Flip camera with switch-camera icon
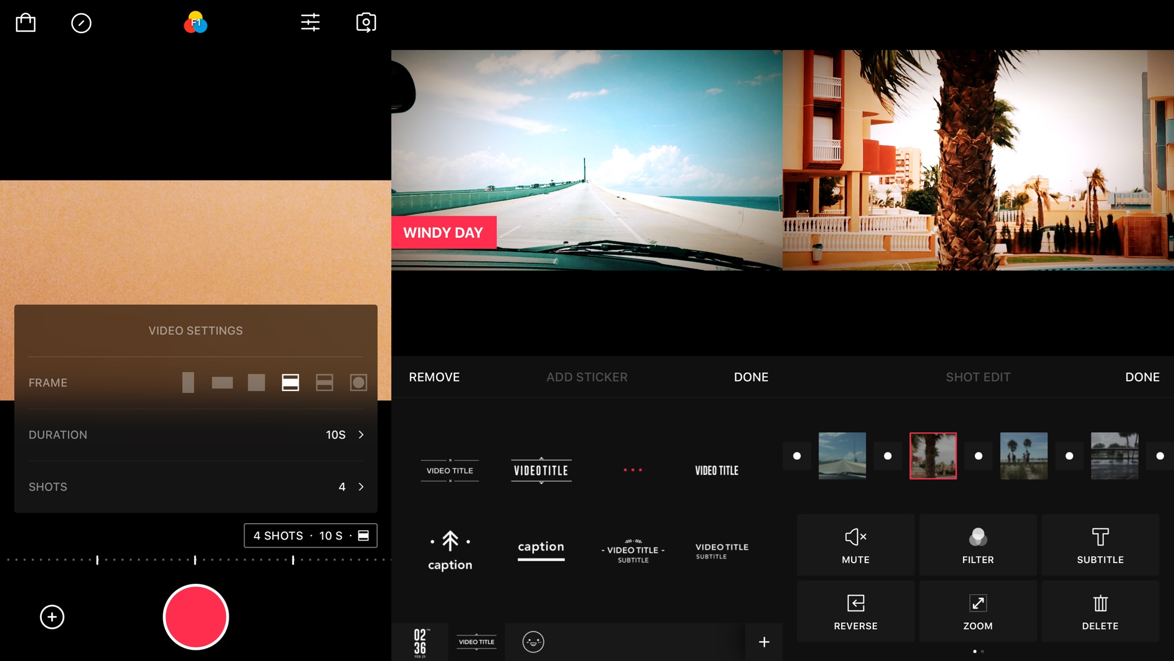The image size is (1174, 661). coord(366,23)
